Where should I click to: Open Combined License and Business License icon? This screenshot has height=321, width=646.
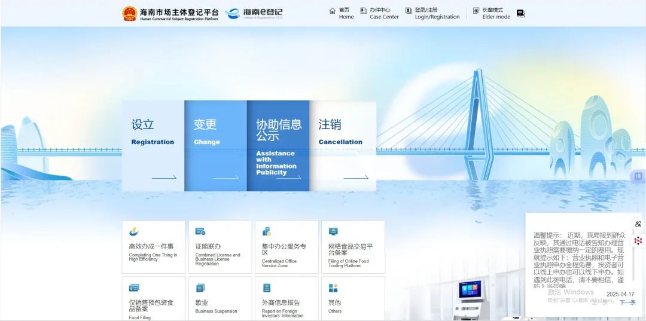click(x=200, y=231)
